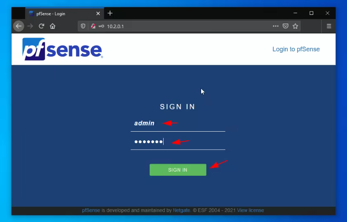The height and width of the screenshot is (222, 347).
Task: Open the pfSense footer link
Action: coord(91,210)
